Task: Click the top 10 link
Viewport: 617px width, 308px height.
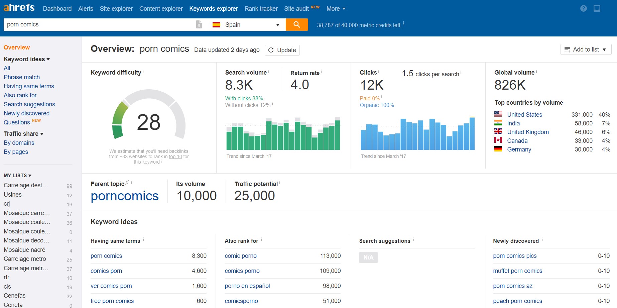Action: (175, 157)
